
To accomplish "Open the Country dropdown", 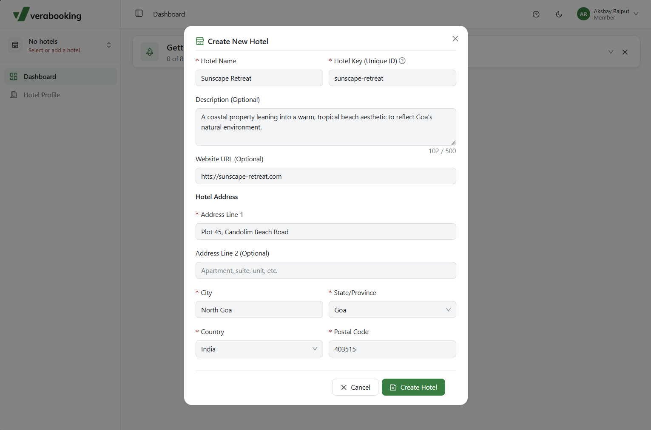I will [259, 349].
